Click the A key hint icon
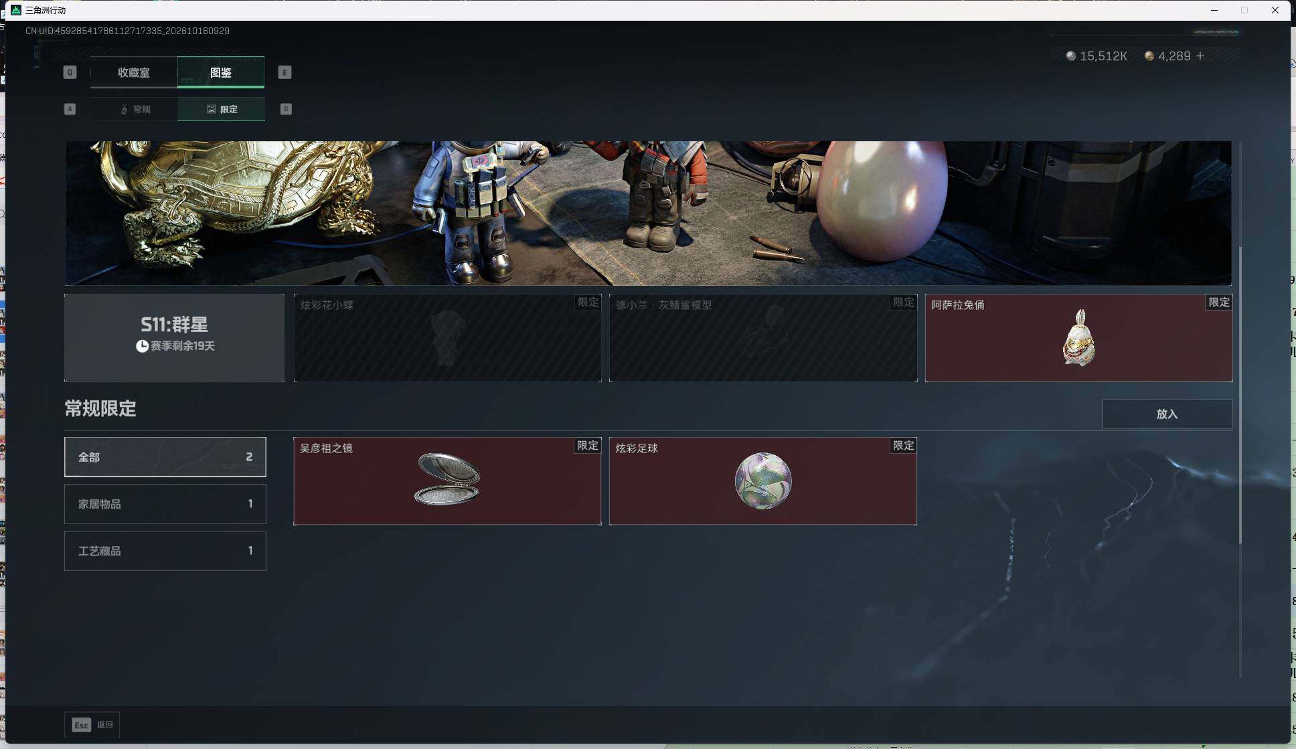The height and width of the screenshot is (749, 1296). (70, 109)
